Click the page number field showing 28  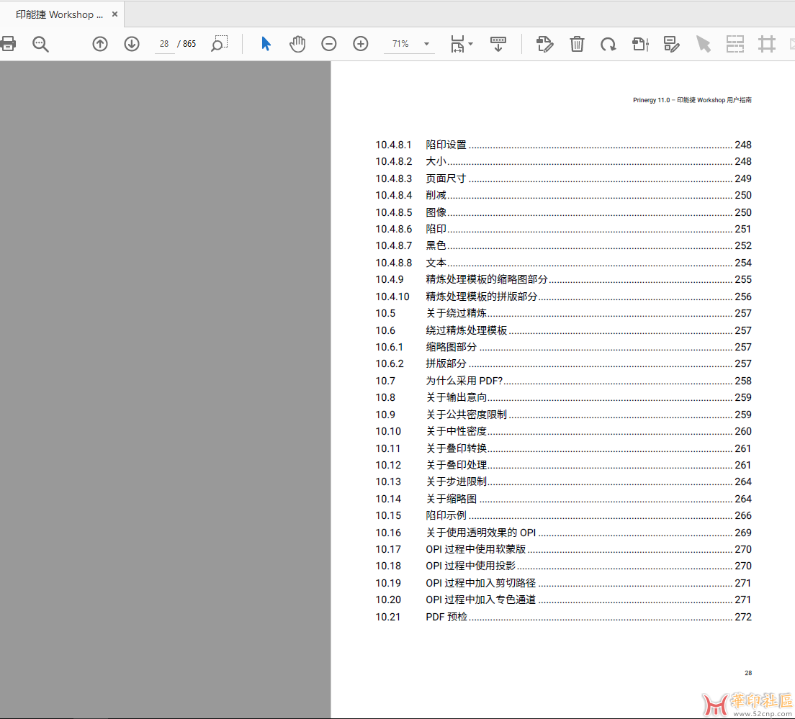coord(164,44)
